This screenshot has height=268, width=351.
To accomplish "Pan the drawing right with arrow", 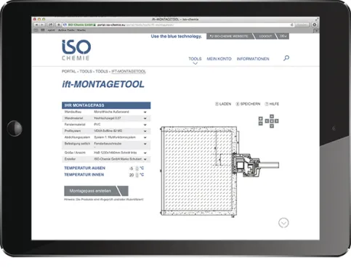I will (276, 121).
